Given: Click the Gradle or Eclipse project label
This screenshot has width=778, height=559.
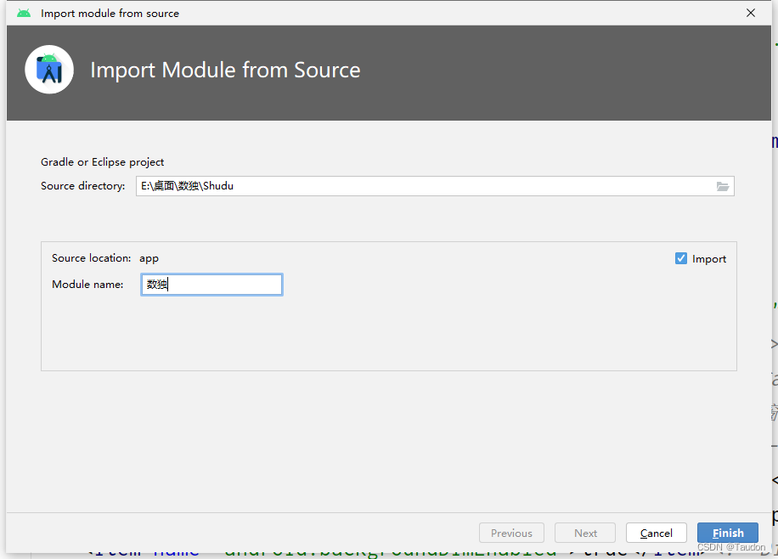Looking at the screenshot, I should pos(102,161).
